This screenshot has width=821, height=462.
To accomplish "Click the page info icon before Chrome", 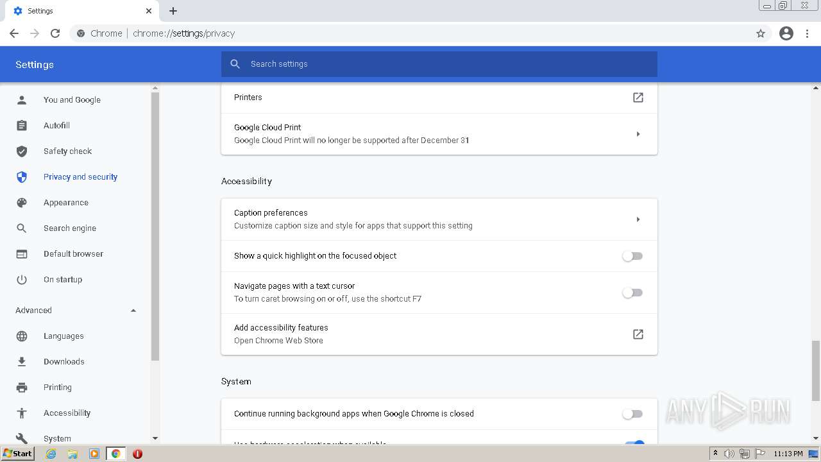I will click(x=81, y=33).
